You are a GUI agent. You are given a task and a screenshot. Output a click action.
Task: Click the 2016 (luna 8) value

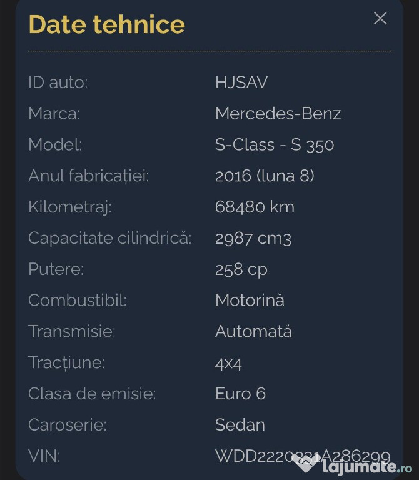click(x=264, y=176)
